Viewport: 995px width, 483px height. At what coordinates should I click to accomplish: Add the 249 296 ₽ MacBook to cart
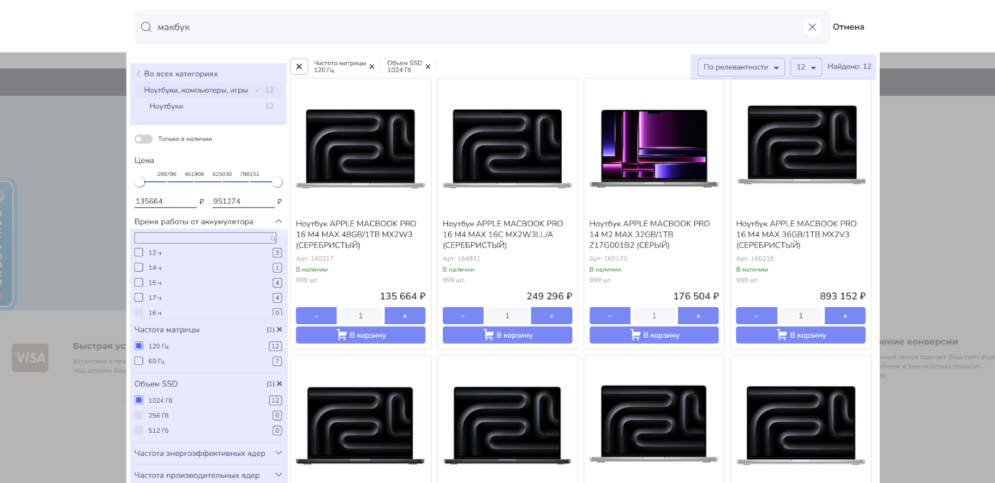[507, 335]
